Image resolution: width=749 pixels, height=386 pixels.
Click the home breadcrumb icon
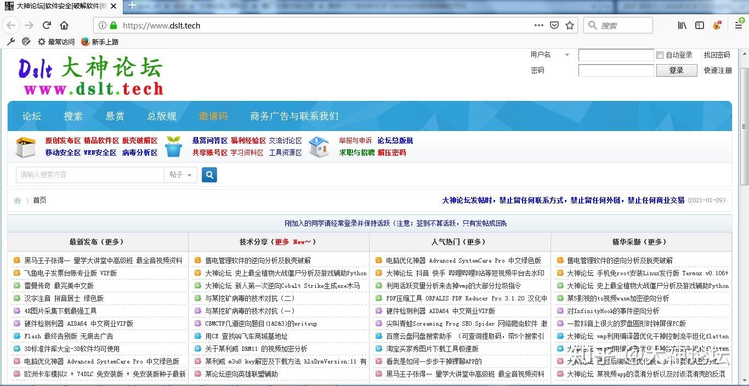pos(18,201)
